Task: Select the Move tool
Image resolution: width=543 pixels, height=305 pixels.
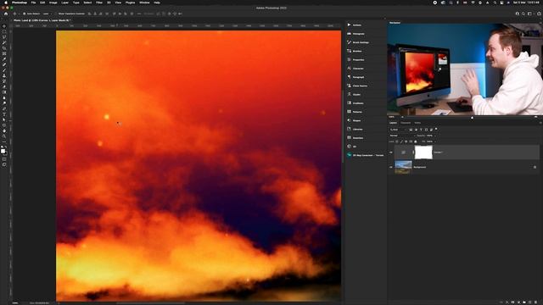Action: click(4, 26)
